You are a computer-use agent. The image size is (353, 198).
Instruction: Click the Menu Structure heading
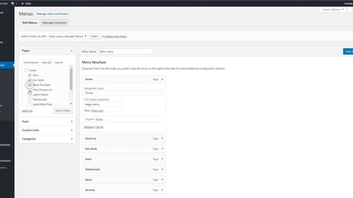point(94,62)
